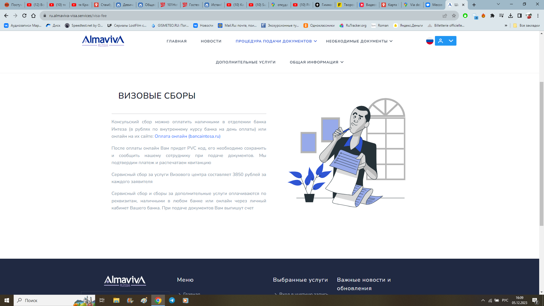Open the browser home page icon
Viewport: 544px width, 306px height.
pyautogui.click(x=33, y=16)
